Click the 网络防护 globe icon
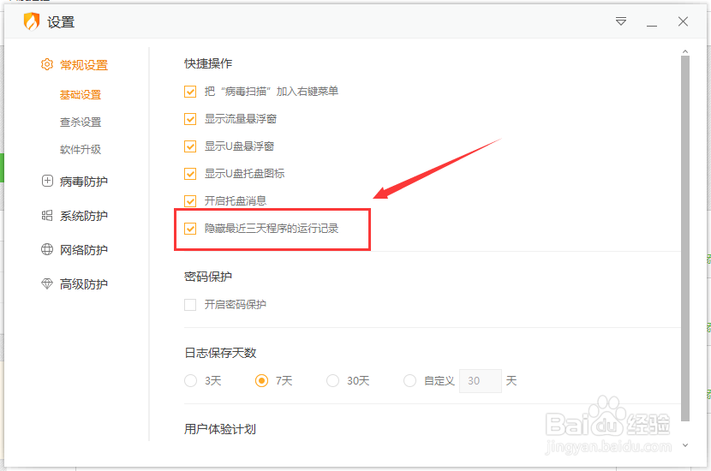The height and width of the screenshot is (471, 711). pyautogui.click(x=47, y=249)
